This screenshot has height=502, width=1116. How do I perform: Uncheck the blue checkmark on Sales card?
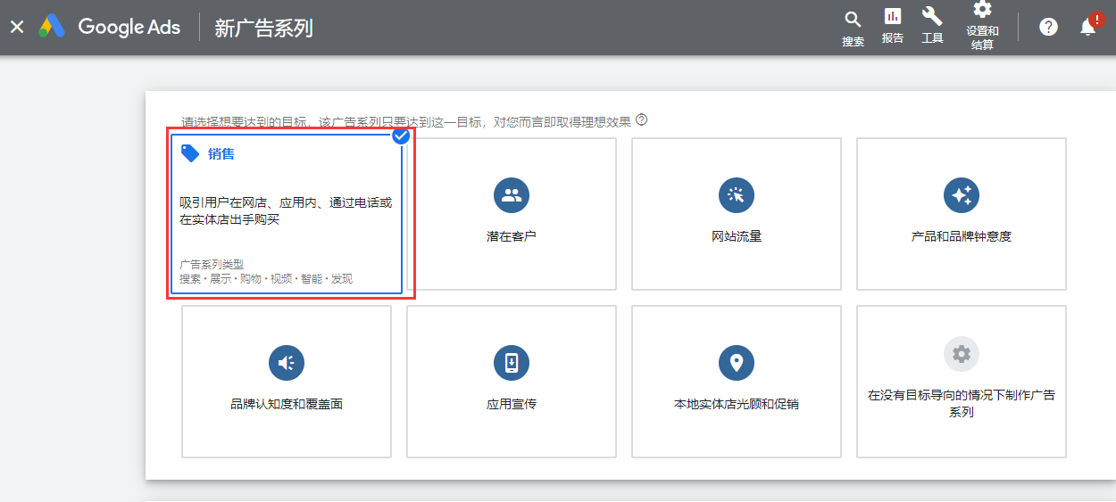[x=402, y=136]
